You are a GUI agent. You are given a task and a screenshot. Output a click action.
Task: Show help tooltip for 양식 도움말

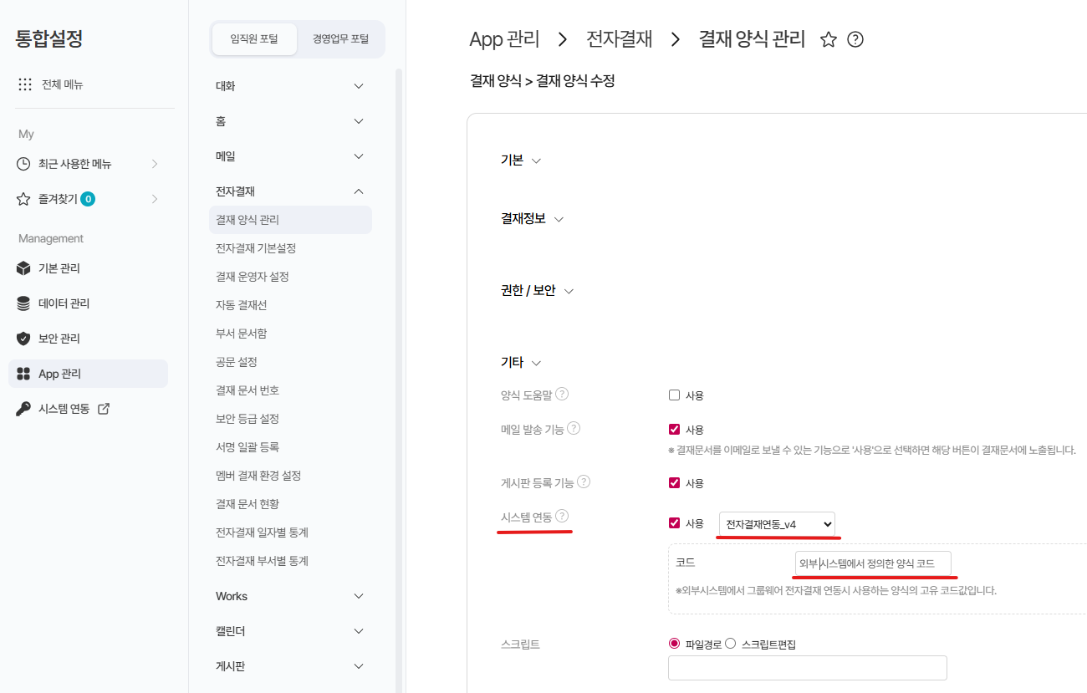point(562,394)
